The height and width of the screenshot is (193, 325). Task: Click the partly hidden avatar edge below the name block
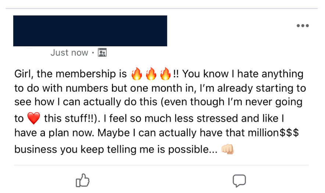pyautogui.click(x=29, y=47)
